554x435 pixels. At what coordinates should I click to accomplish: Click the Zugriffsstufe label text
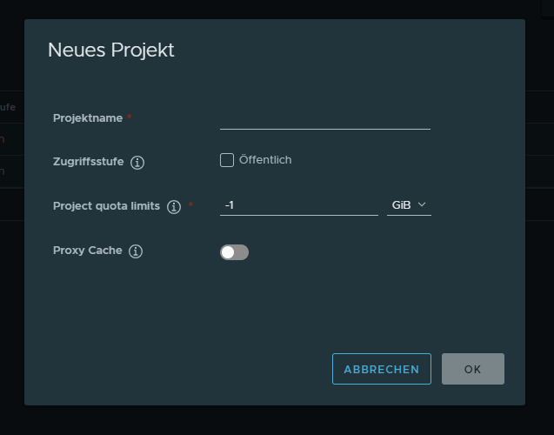(x=89, y=162)
